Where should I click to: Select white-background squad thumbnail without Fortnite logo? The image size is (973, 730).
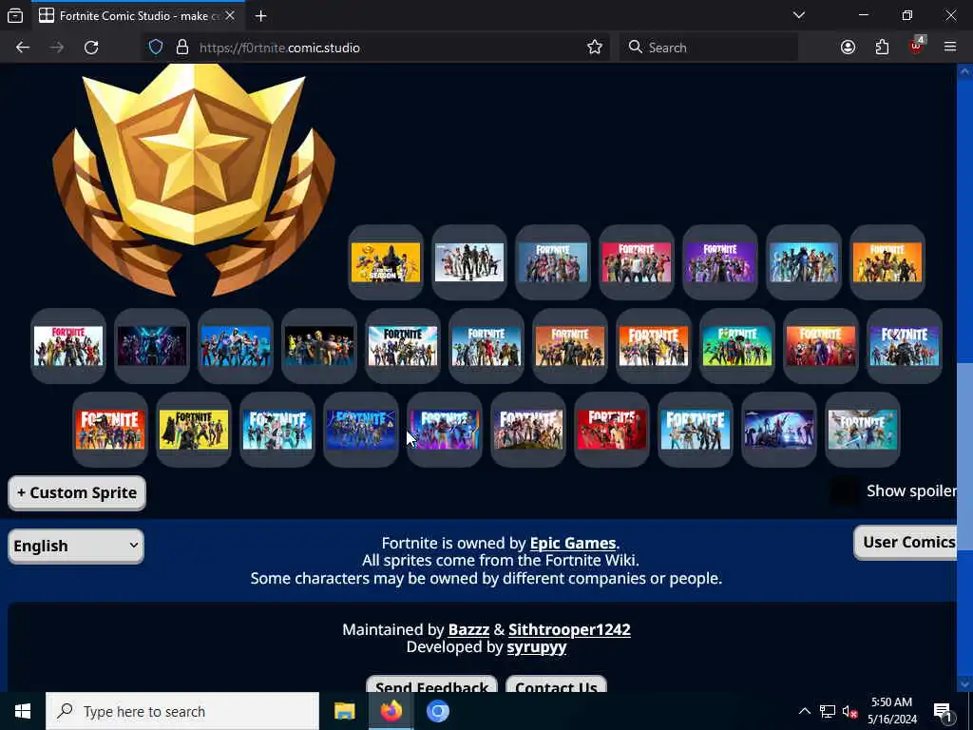tap(469, 262)
